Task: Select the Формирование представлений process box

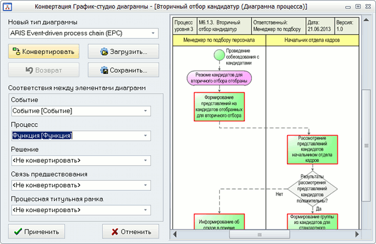Action: pyautogui.click(x=219, y=106)
